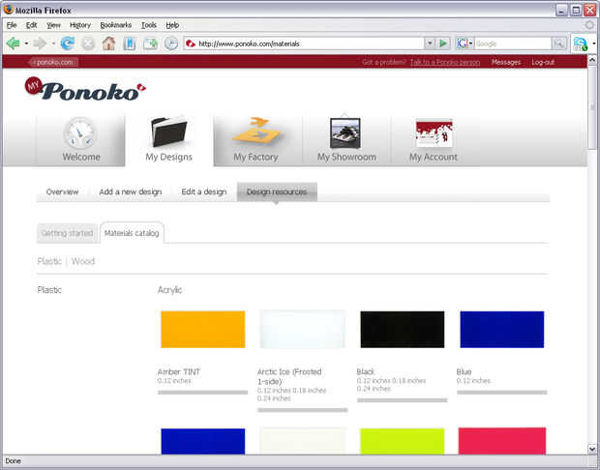Select the Arctic Ice frosted swatch

point(302,329)
